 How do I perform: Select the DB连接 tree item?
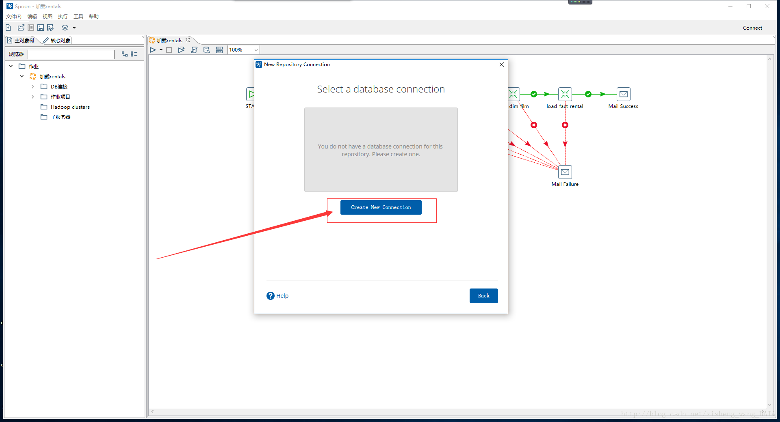click(x=58, y=86)
